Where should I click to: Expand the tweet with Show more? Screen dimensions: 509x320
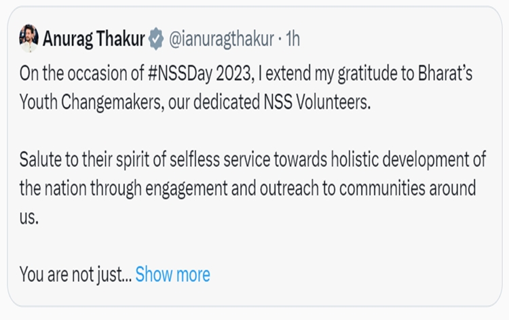pos(172,274)
